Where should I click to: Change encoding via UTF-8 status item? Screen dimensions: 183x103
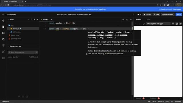pyautogui.click(x=167, y=102)
